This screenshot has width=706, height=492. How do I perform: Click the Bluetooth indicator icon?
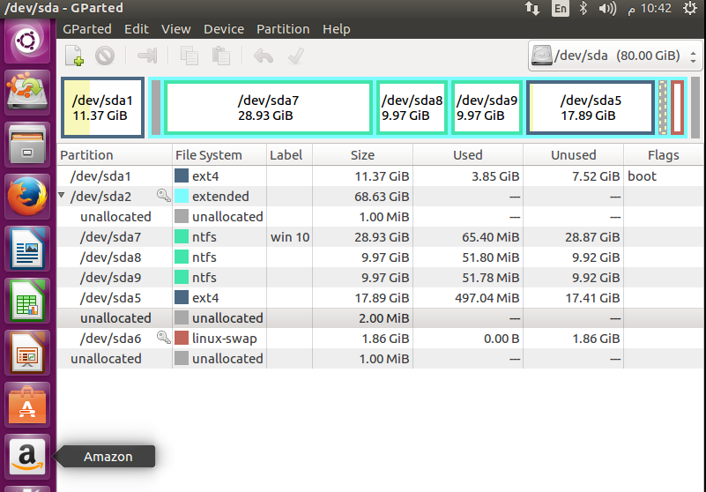click(583, 9)
